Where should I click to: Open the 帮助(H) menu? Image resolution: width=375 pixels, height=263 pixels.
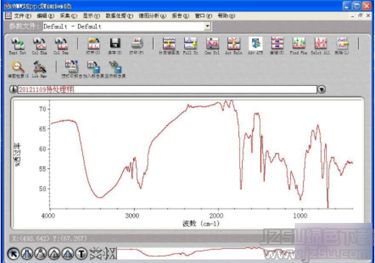226,16
